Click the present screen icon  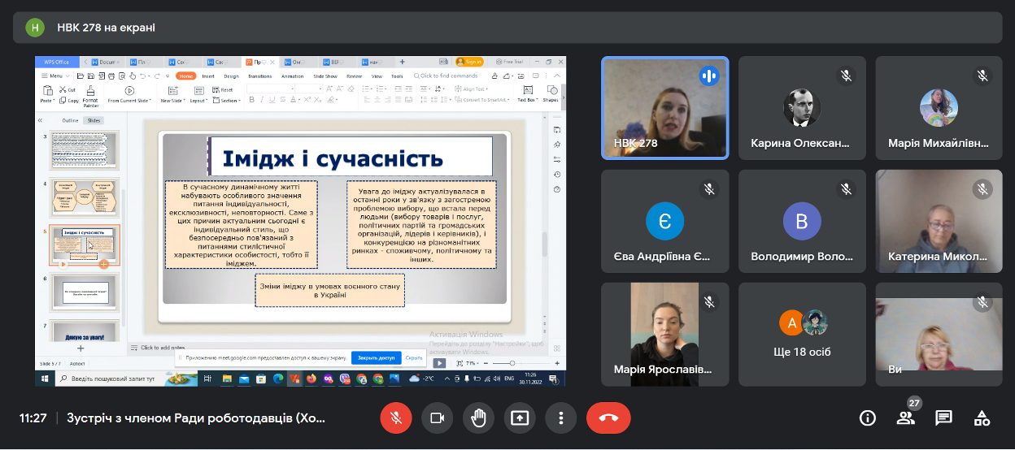519,418
